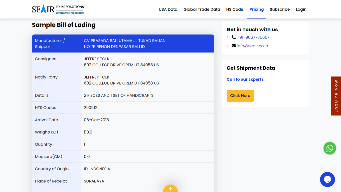Go to the Login page
The height and width of the screenshot is (192, 341).
tap(301, 9)
